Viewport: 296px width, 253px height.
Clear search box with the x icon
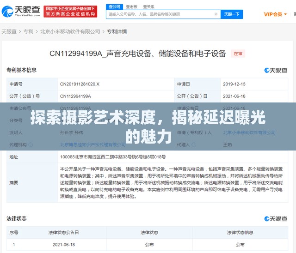216,14
